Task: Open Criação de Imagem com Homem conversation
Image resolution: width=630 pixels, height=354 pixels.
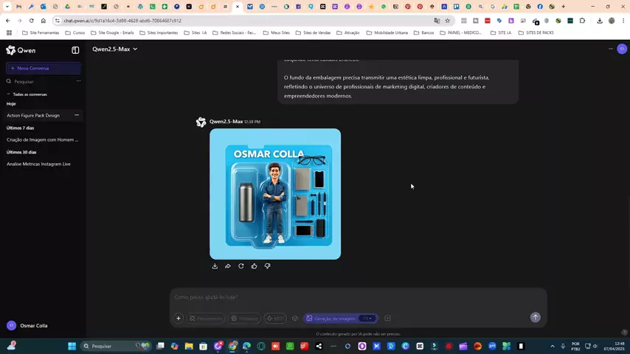Action: (42, 139)
